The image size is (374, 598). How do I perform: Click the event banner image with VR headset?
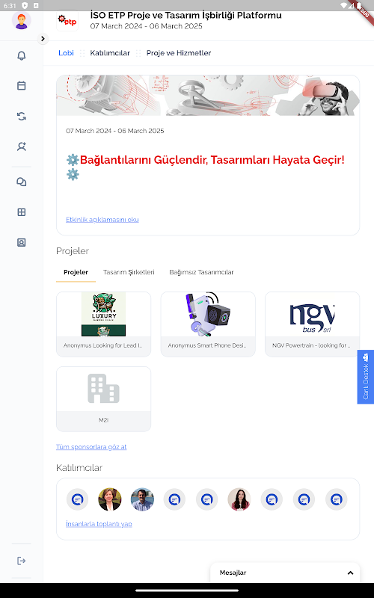click(208, 96)
